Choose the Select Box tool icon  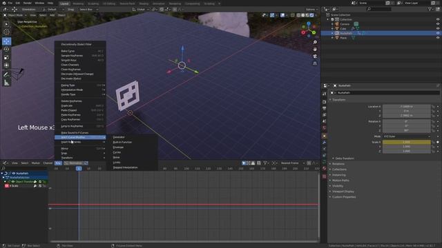tap(6, 24)
